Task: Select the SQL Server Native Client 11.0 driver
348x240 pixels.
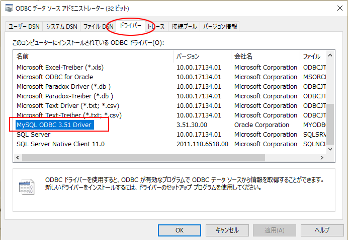Action: (60, 144)
